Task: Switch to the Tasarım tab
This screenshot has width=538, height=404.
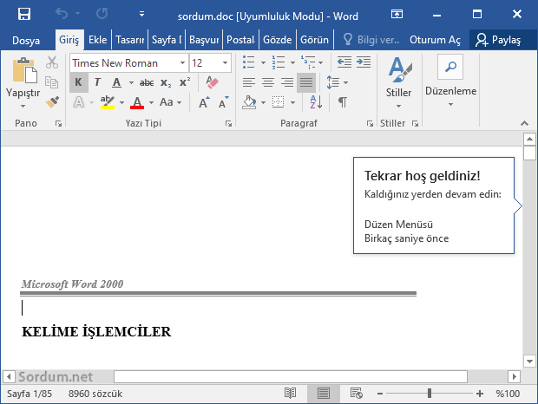Action: tap(129, 40)
